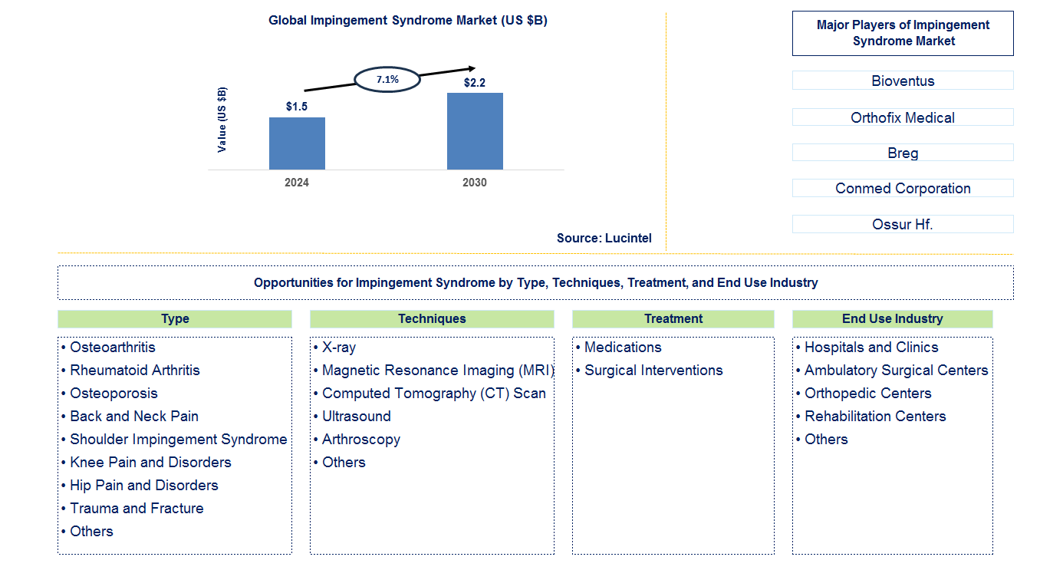
Task: Click the Treatment column header
Action: (673, 319)
